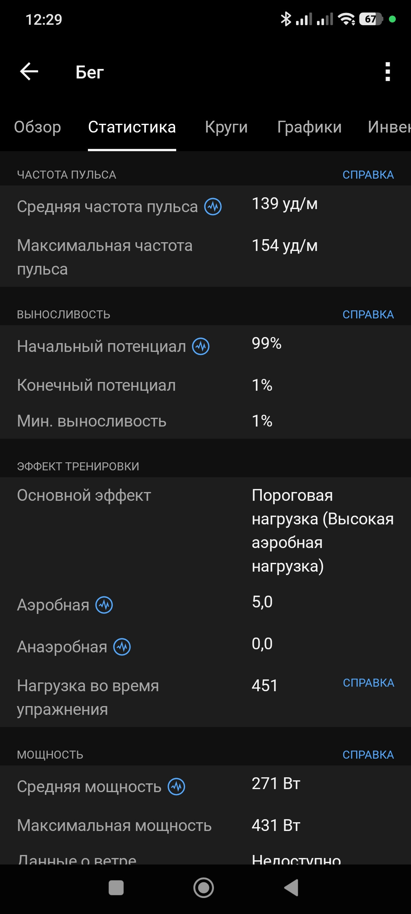Tap the Максимальная мощность row
Image resolution: width=411 pixels, height=914 pixels.
(205, 826)
